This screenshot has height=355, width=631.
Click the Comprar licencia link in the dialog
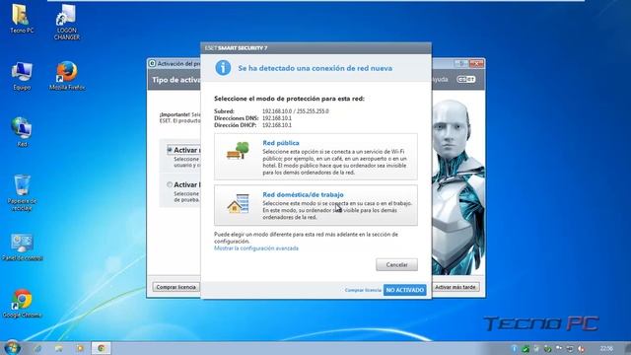[x=363, y=290]
